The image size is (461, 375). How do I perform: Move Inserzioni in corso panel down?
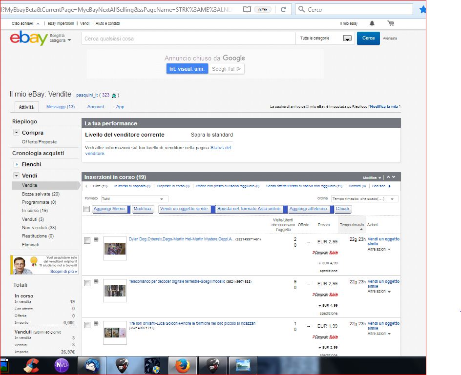pyautogui.click(x=394, y=177)
